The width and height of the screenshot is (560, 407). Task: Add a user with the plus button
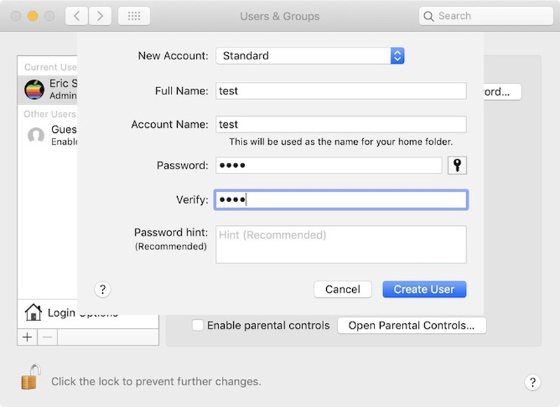coord(27,336)
